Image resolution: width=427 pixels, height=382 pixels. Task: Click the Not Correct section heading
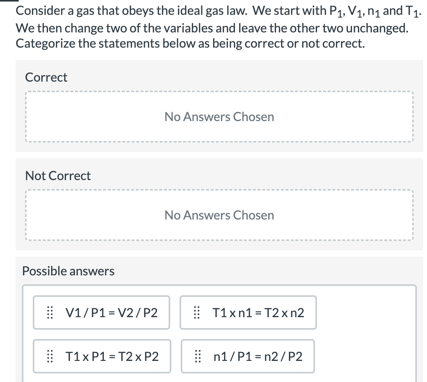point(58,175)
